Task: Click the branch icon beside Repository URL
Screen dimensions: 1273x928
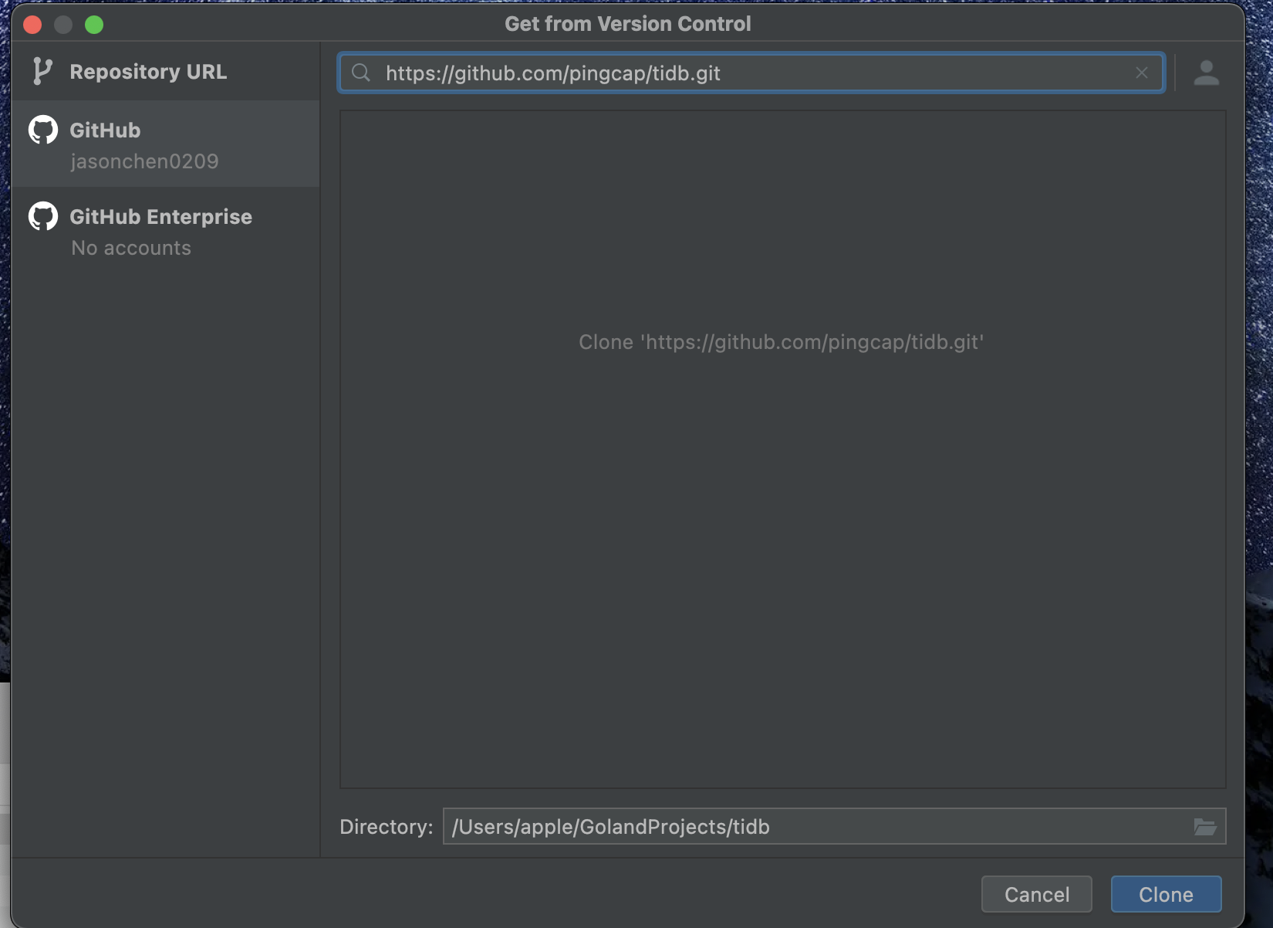Action: (x=42, y=72)
